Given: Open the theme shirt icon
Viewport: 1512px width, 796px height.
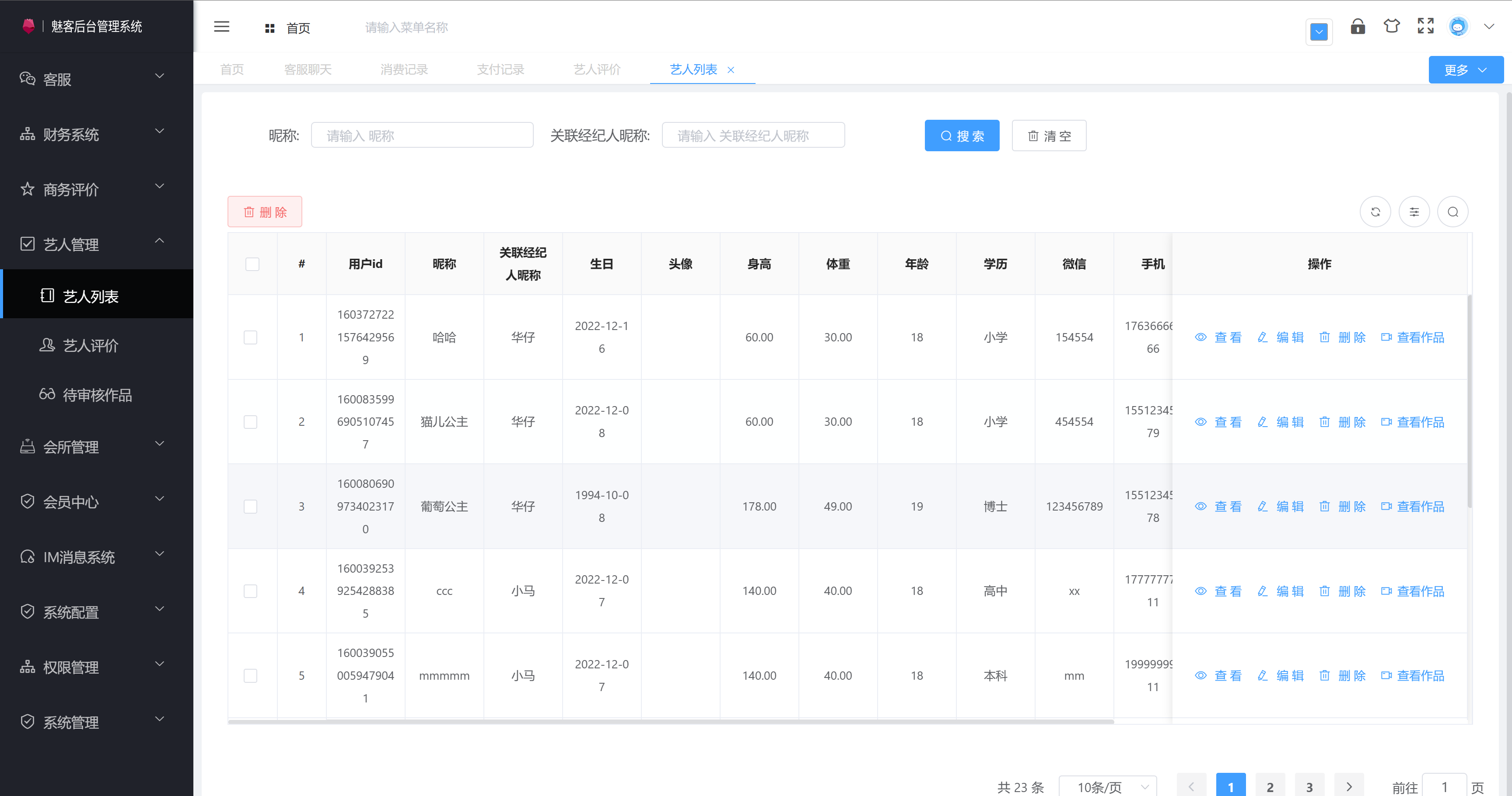Looking at the screenshot, I should click(x=1392, y=26).
